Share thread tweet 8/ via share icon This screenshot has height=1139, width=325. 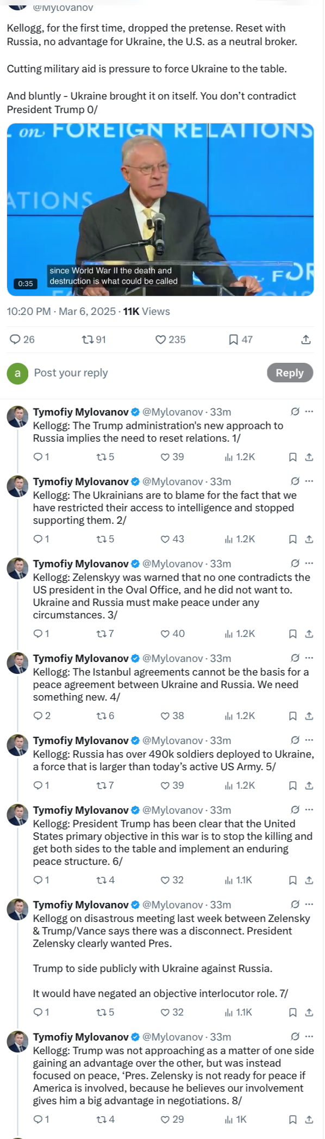coord(309,1119)
